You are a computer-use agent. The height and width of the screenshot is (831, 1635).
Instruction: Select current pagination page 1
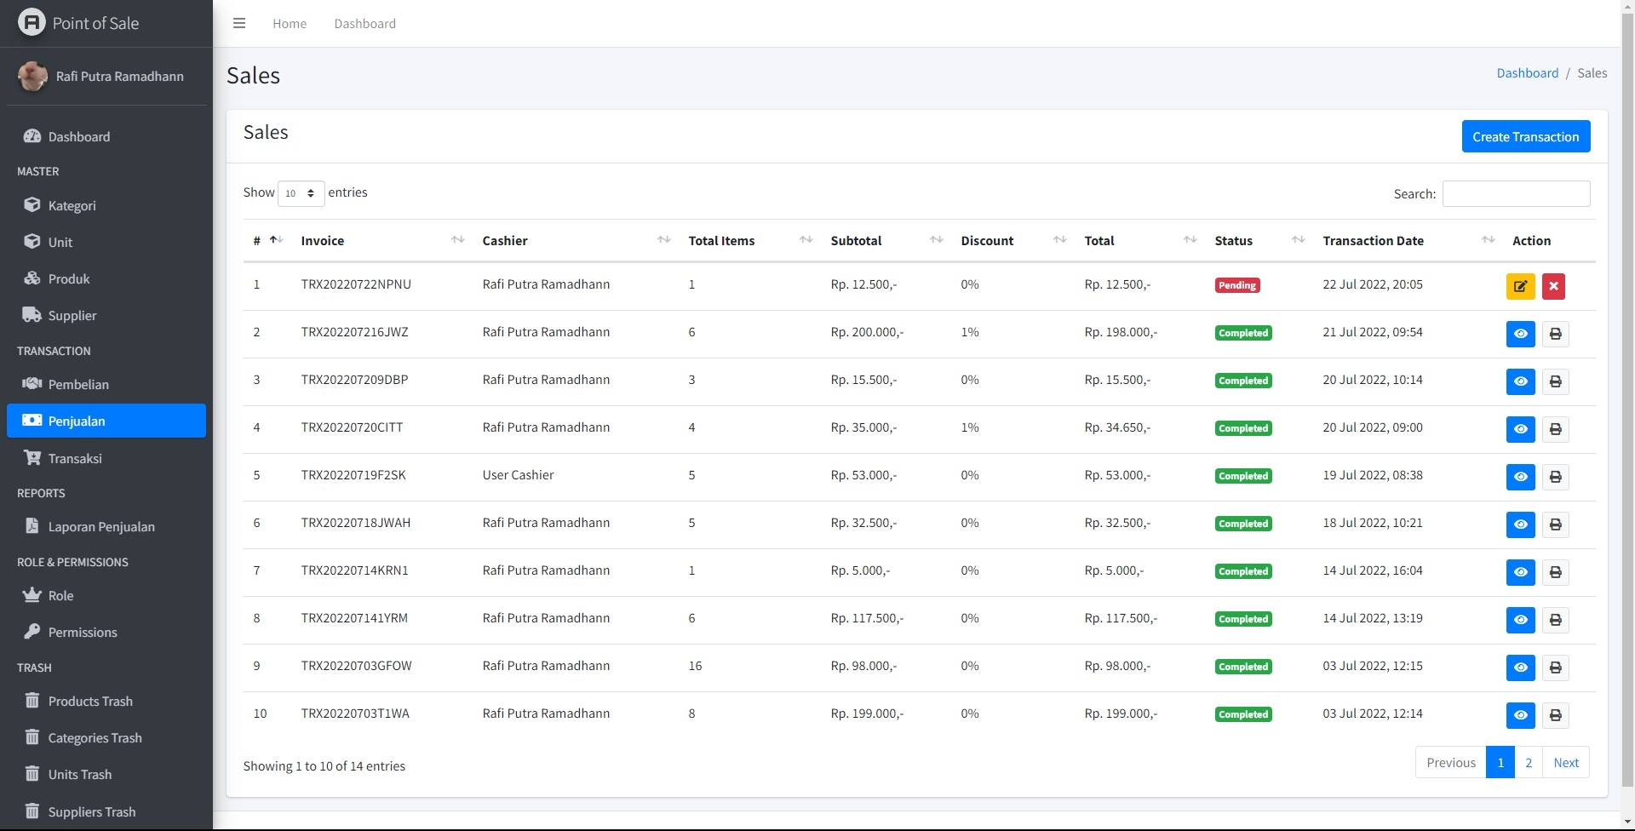tap(1500, 762)
